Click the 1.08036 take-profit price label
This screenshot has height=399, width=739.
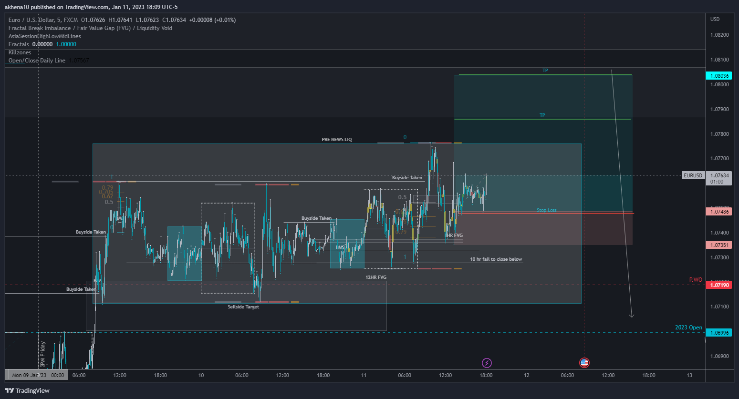tap(719, 76)
